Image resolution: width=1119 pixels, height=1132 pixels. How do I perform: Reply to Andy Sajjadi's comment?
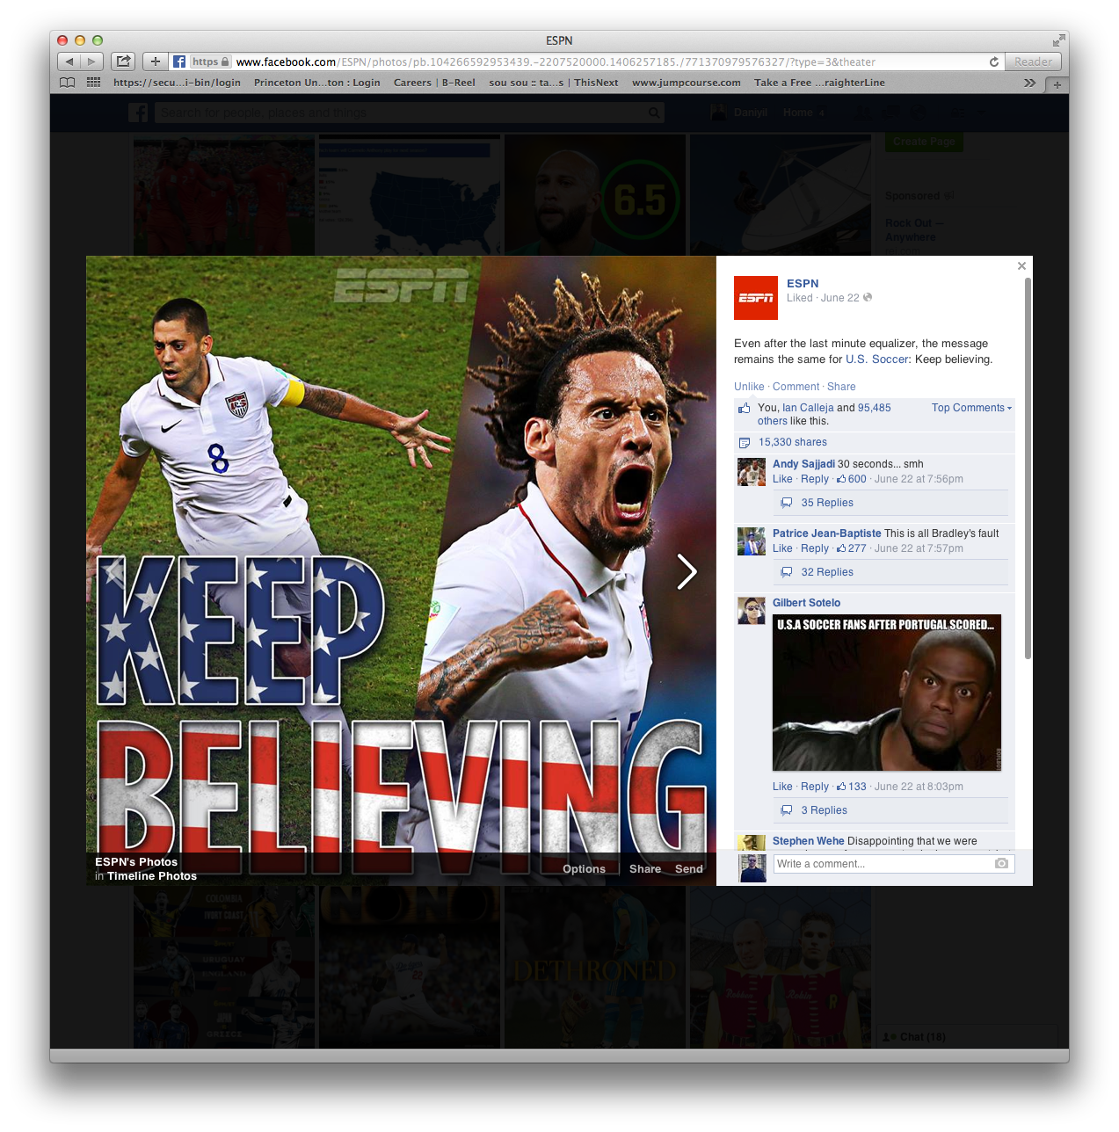[815, 479]
